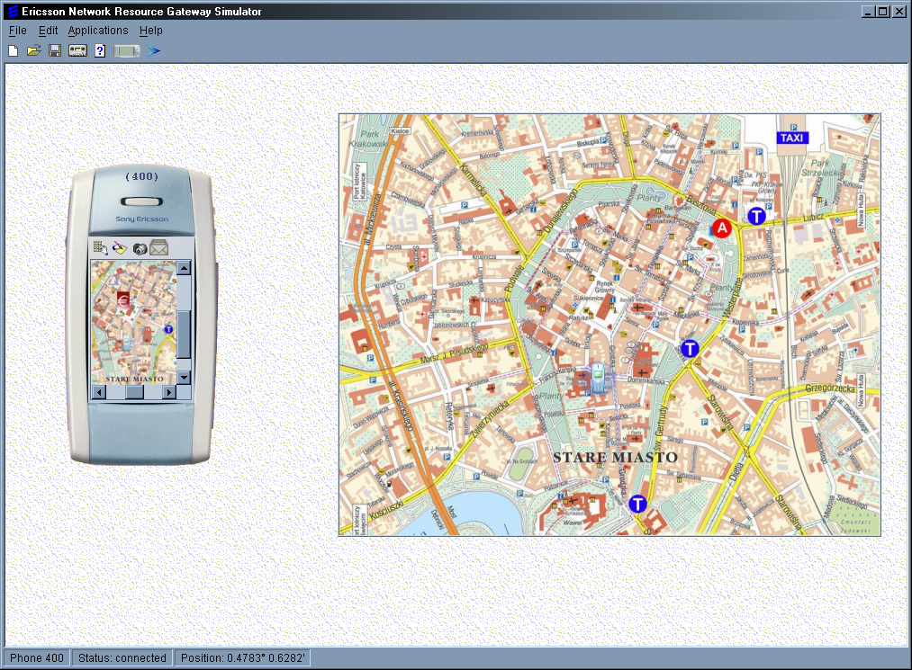Viewport: 912px width, 670px height.
Task: Click the Grzegórzecka street label on map
Action: [x=830, y=389]
